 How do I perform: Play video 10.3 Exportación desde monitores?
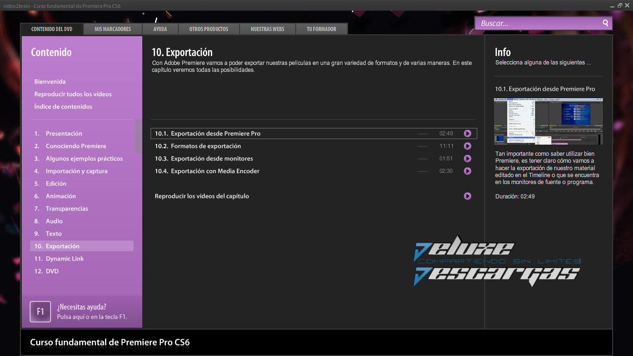468,159
